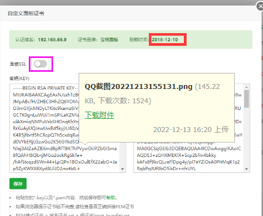Click the green 保存 button
Screen dimensions: 263x216
[18, 183]
